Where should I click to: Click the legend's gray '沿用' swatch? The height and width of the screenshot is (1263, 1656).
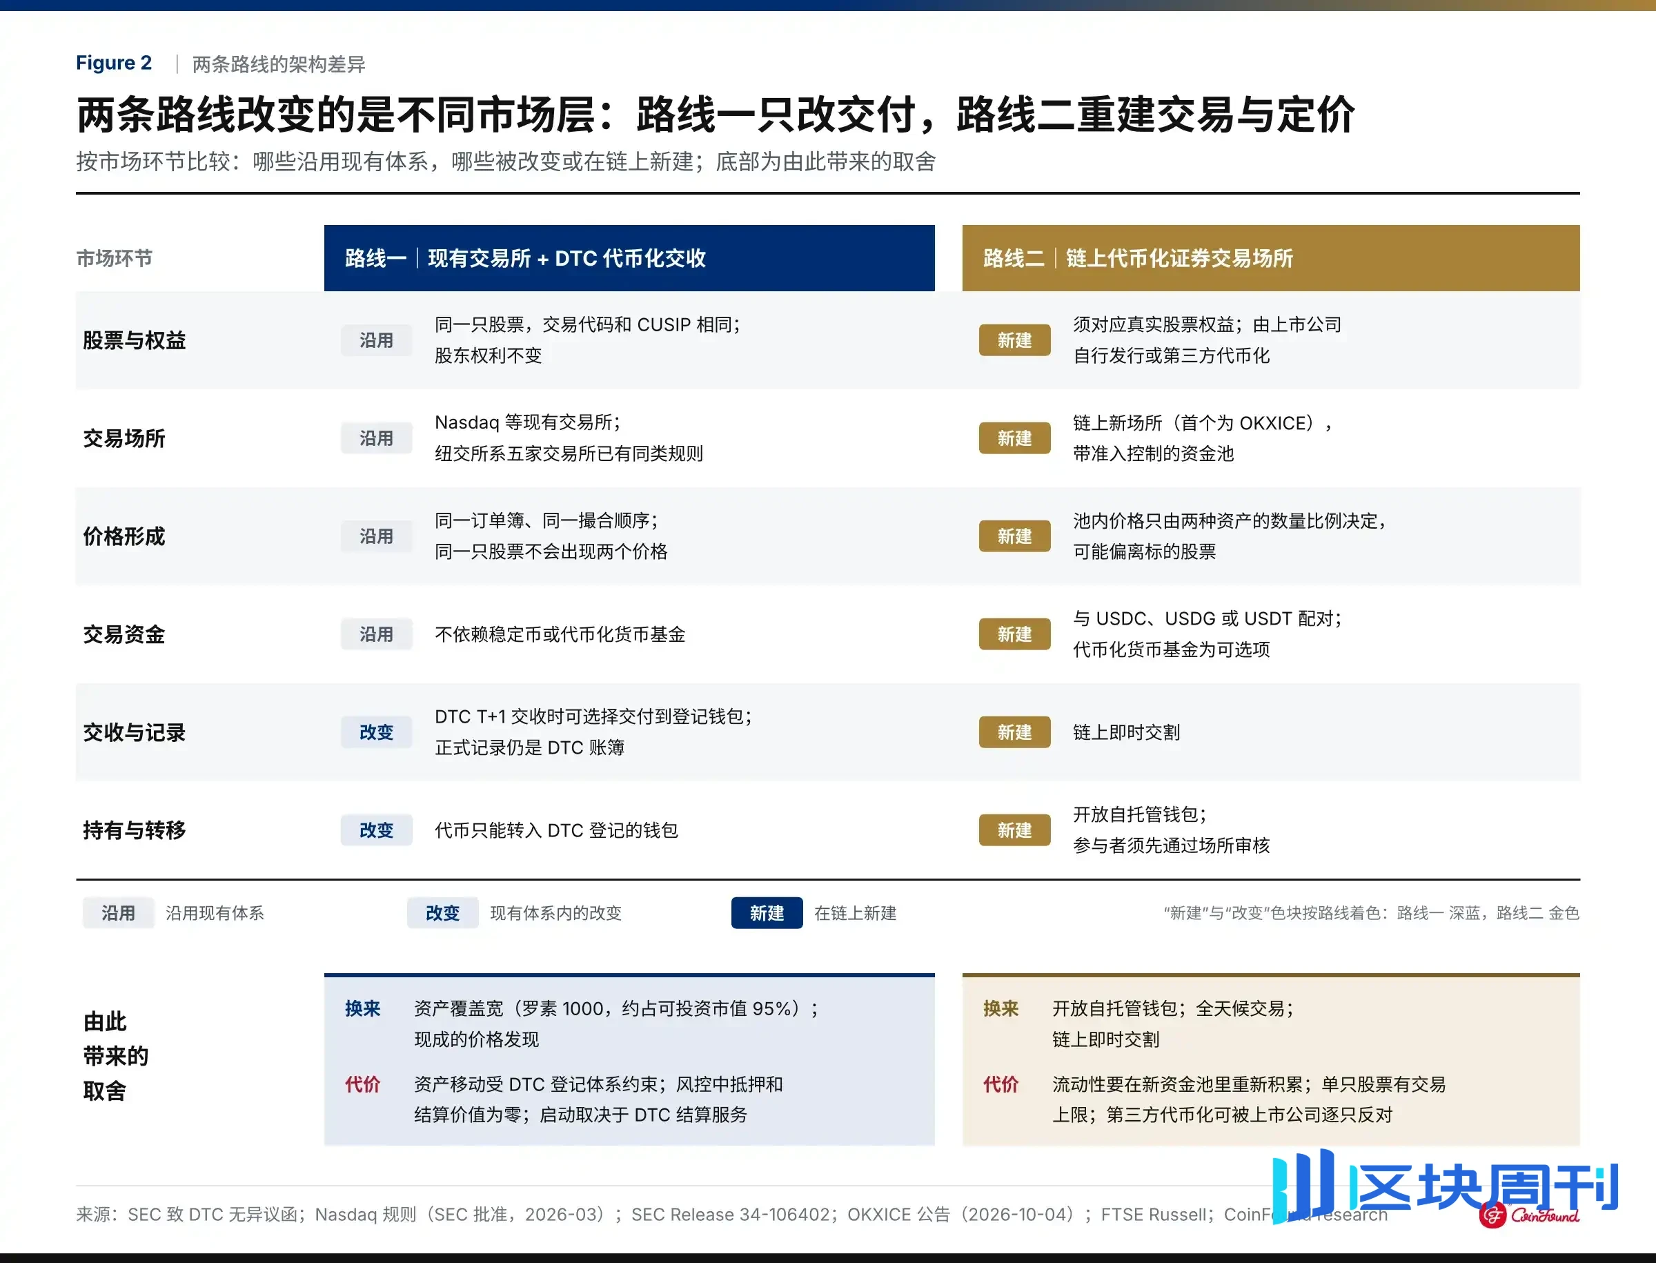coord(119,912)
